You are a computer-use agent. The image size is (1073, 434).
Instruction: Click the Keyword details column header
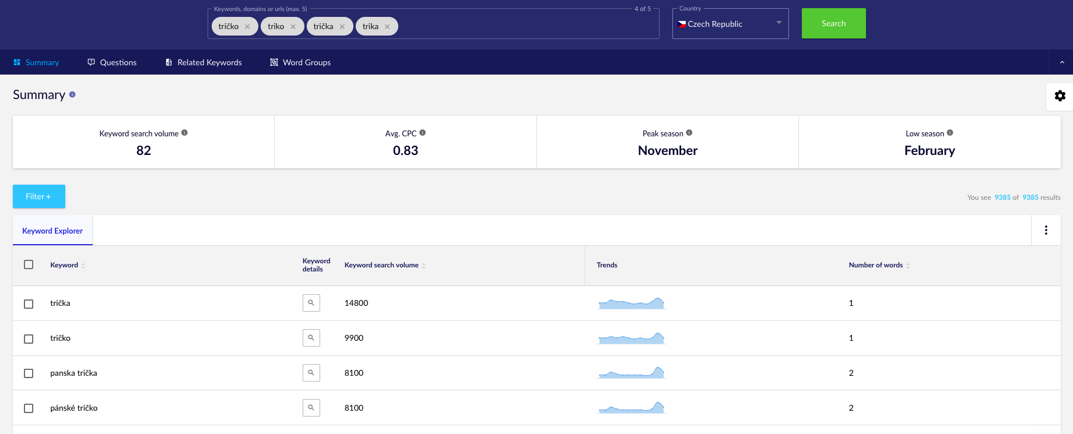tap(316, 265)
